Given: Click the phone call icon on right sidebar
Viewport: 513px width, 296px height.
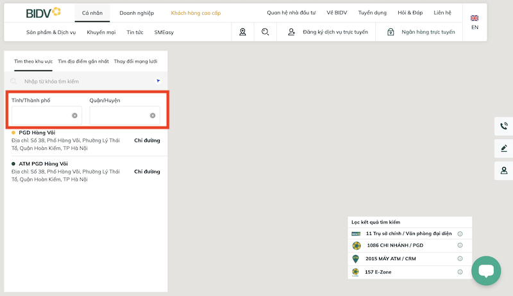Looking at the screenshot, I should [504, 126].
